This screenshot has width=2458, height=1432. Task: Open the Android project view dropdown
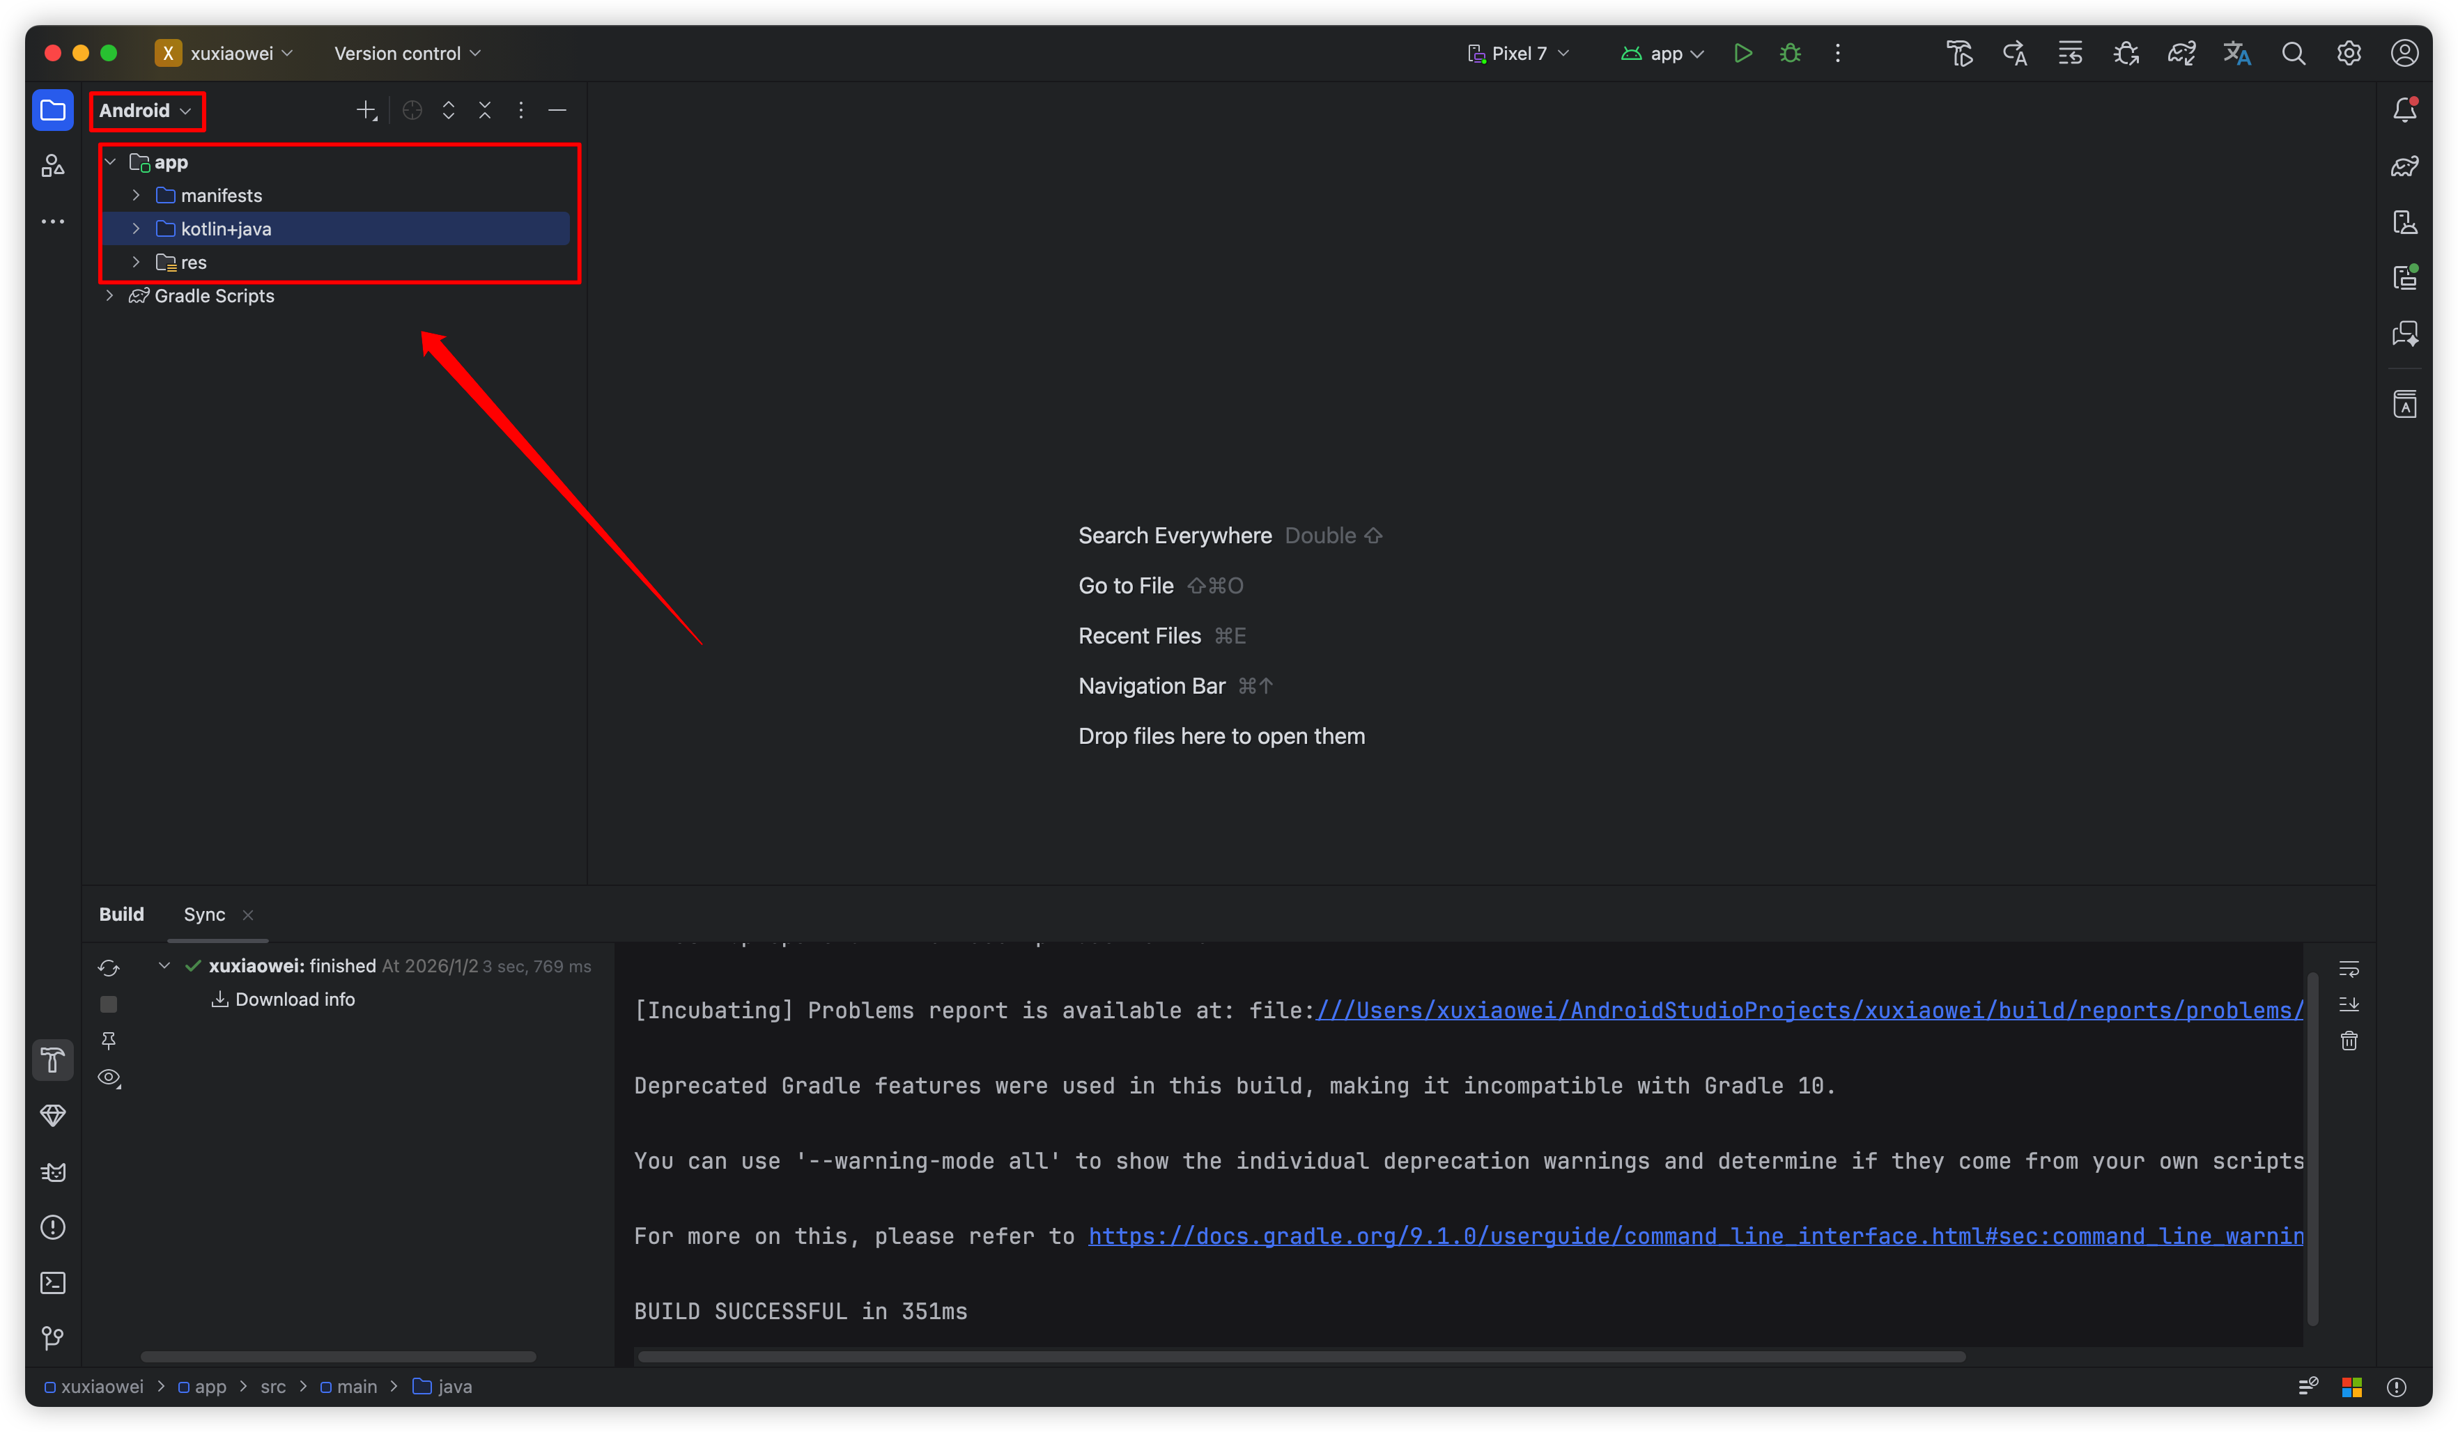(146, 110)
